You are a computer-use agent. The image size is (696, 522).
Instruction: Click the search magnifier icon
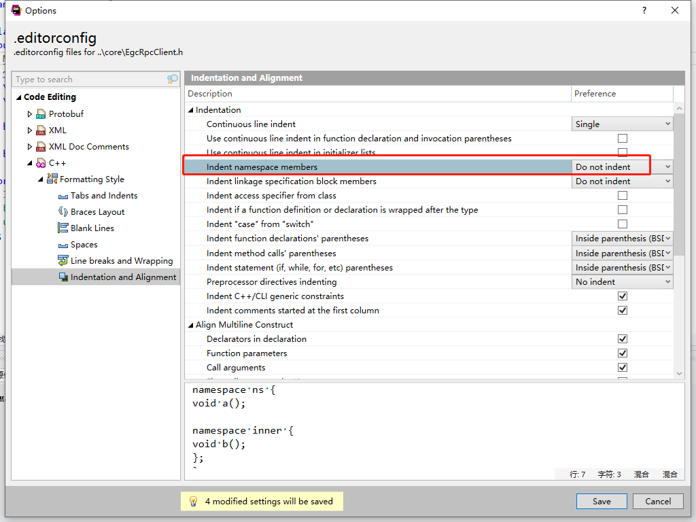171,79
